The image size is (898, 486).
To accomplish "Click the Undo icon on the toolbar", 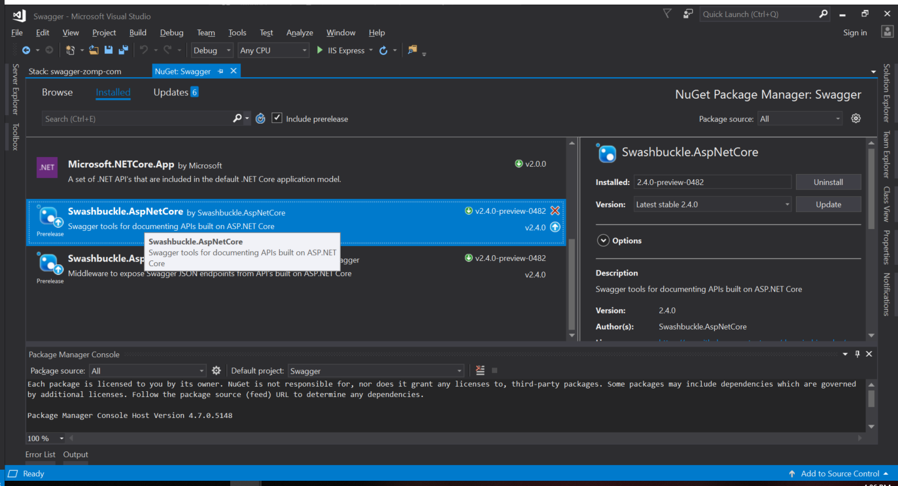I will coord(143,50).
